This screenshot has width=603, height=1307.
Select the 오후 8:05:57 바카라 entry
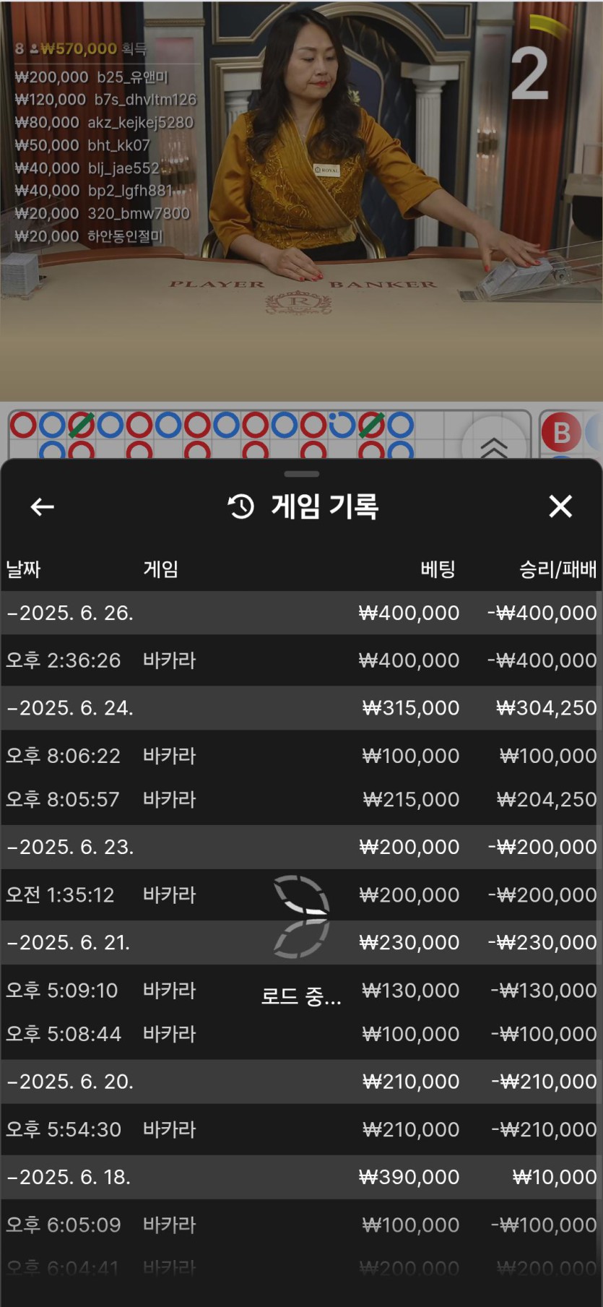[300, 799]
